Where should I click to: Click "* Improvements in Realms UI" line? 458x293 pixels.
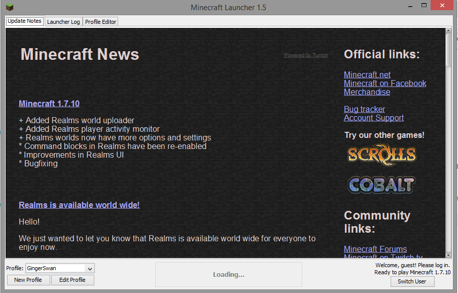coord(72,155)
